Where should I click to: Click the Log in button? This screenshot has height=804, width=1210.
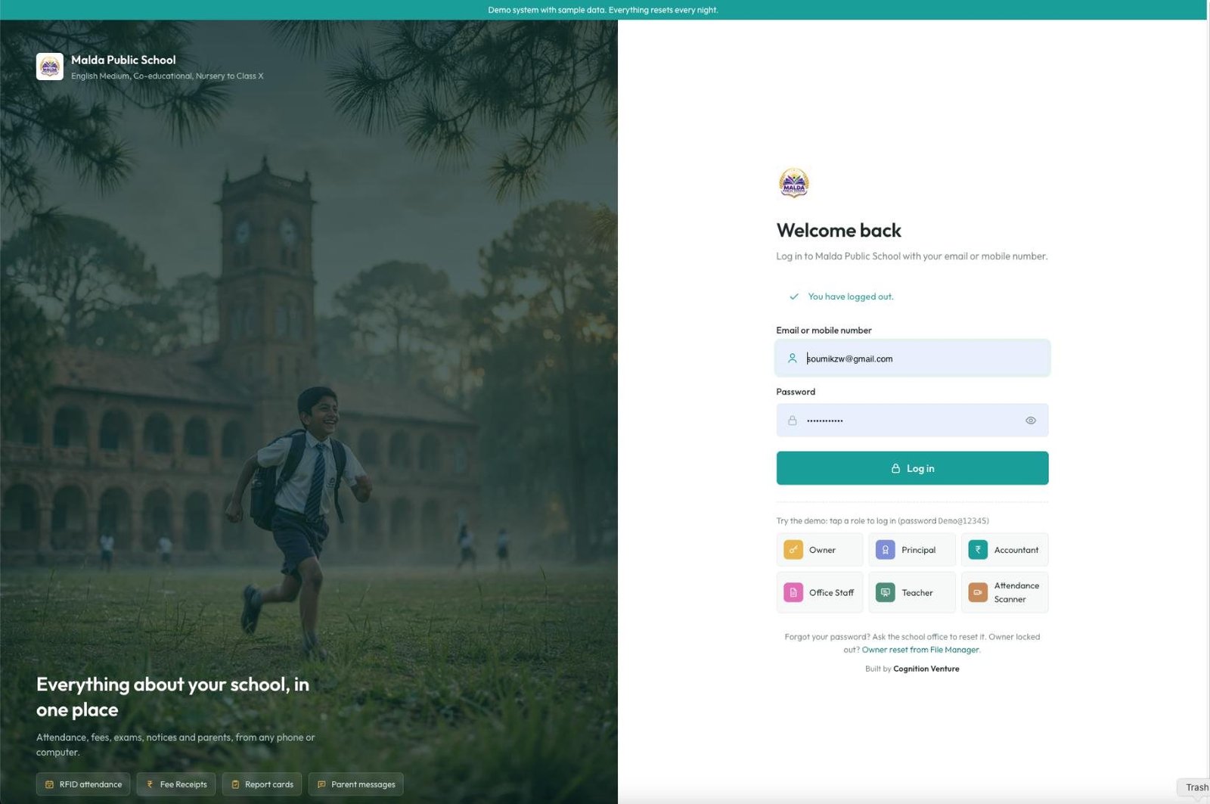coord(912,468)
